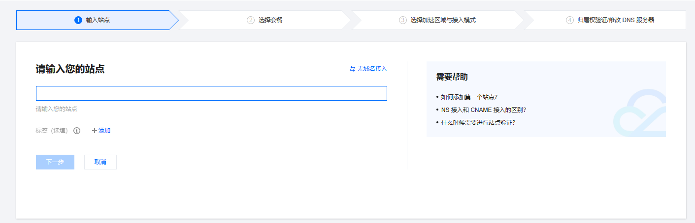Switch to 无域名接入 mode
This screenshot has height=223, width=695.
(x=372, y=69)
